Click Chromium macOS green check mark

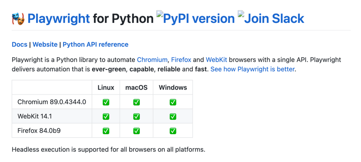(x=136, y=102)
